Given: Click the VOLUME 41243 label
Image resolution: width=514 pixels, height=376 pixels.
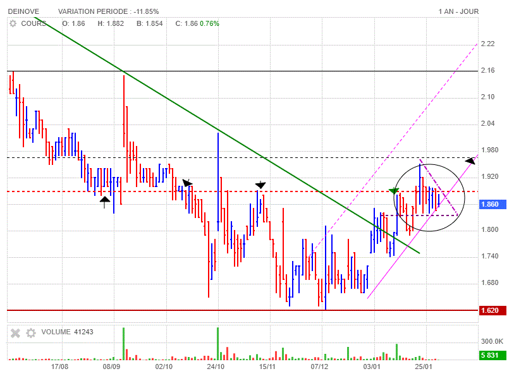Looking at the screenshot, I should pos(67,332).
